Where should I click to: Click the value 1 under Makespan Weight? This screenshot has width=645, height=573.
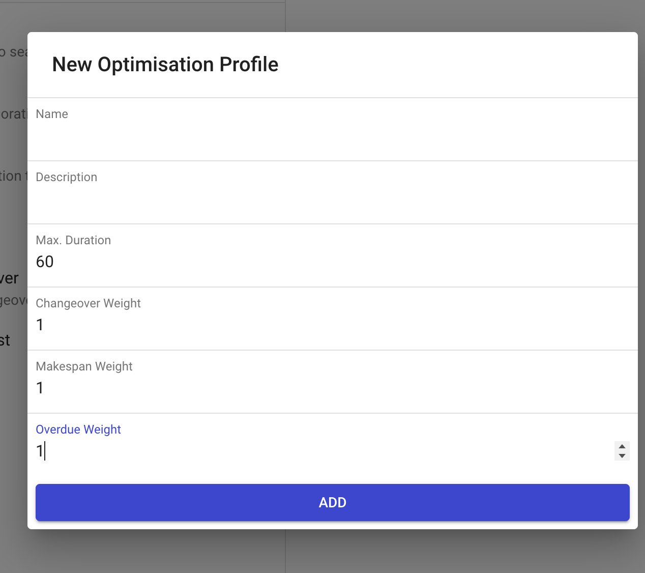click(40, 388)
